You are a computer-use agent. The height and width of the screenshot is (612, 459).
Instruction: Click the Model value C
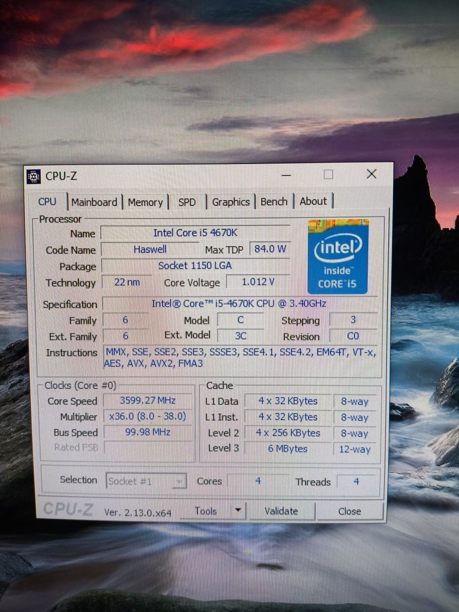(x=240, y=320)
